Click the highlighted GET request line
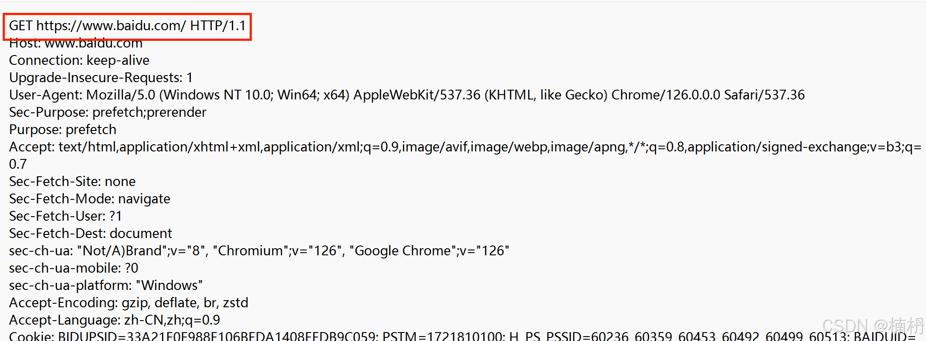Viewport: 926px width, 341px height. click(127, 26)
